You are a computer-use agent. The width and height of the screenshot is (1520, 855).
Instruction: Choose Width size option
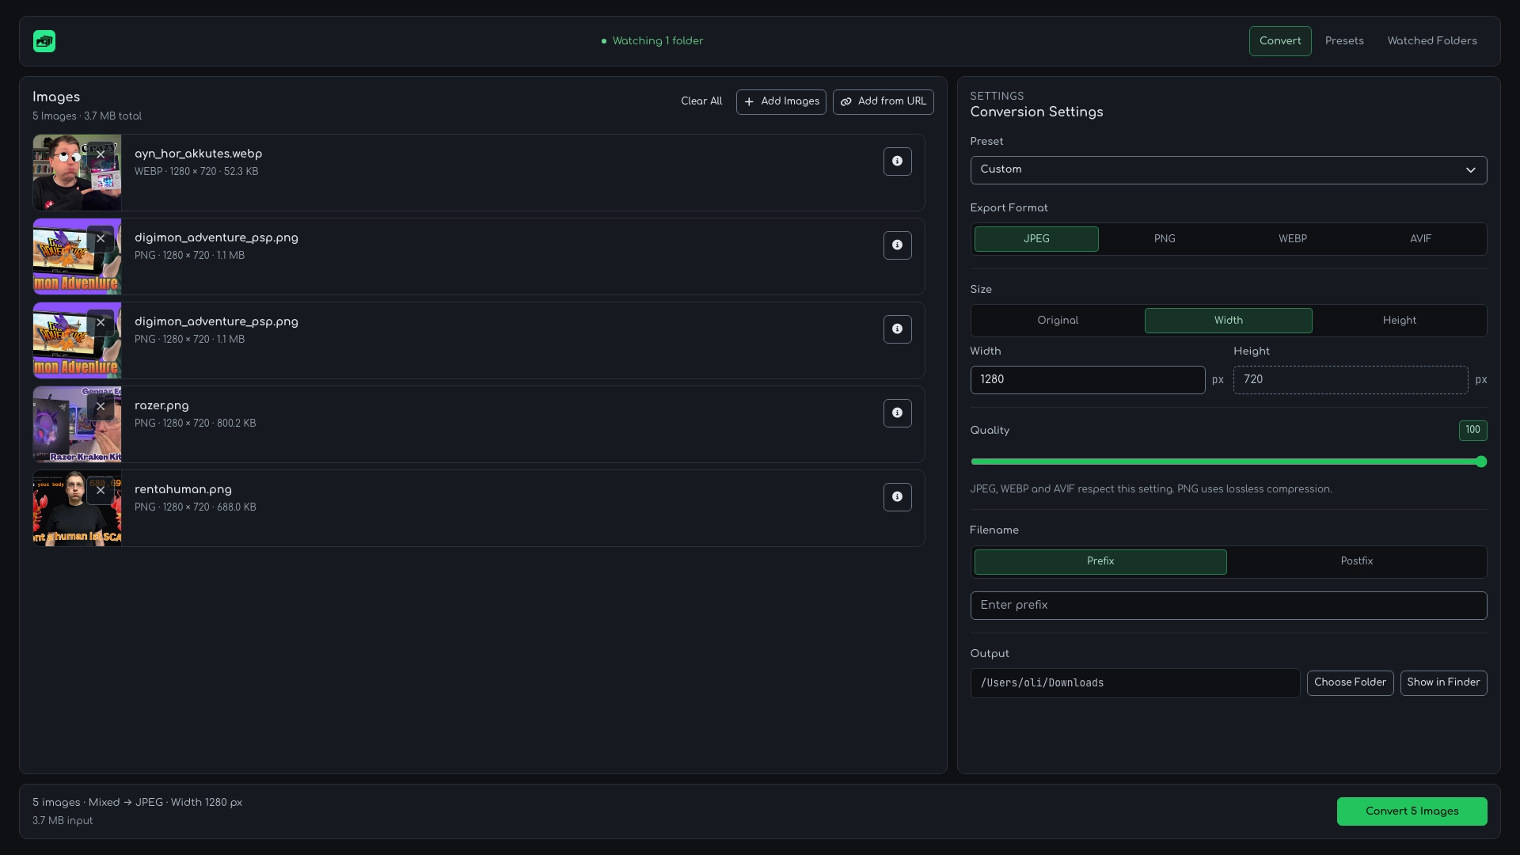(1229, 321)
